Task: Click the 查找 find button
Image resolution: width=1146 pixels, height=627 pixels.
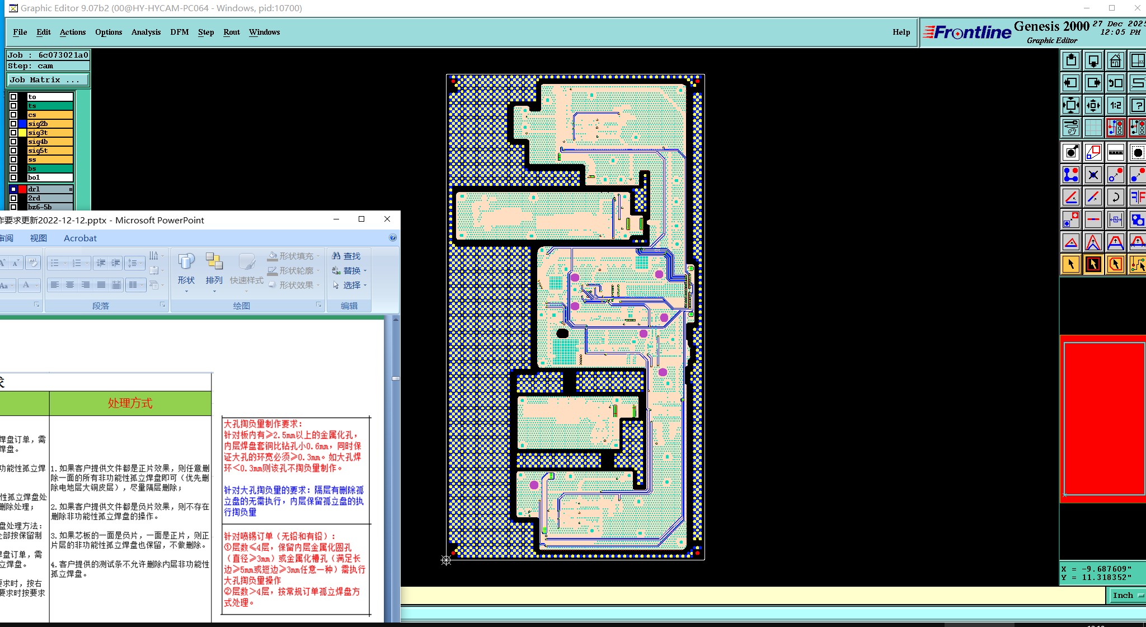Action: click(346, 256)
